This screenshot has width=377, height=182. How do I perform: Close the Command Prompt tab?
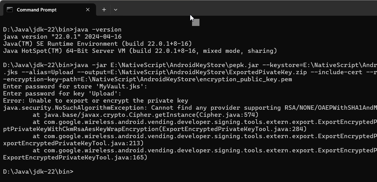88,10
